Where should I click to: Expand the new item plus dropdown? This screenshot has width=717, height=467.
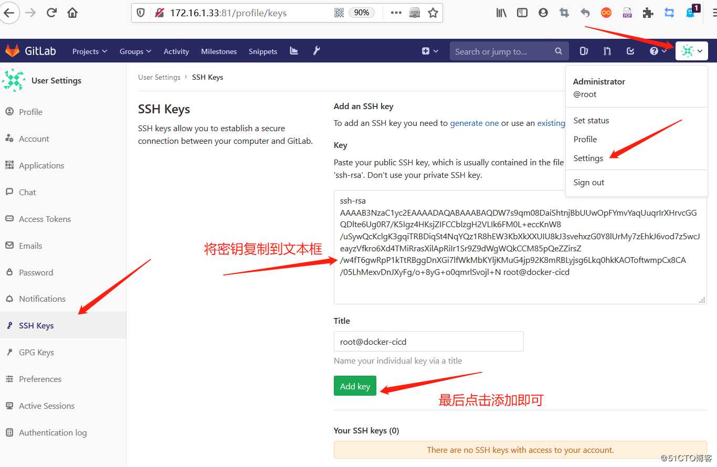coord(430,51)
